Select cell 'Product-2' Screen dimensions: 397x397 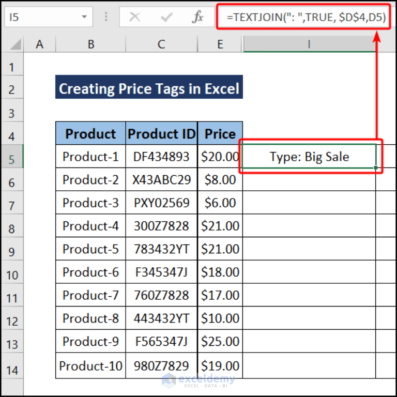90,179
